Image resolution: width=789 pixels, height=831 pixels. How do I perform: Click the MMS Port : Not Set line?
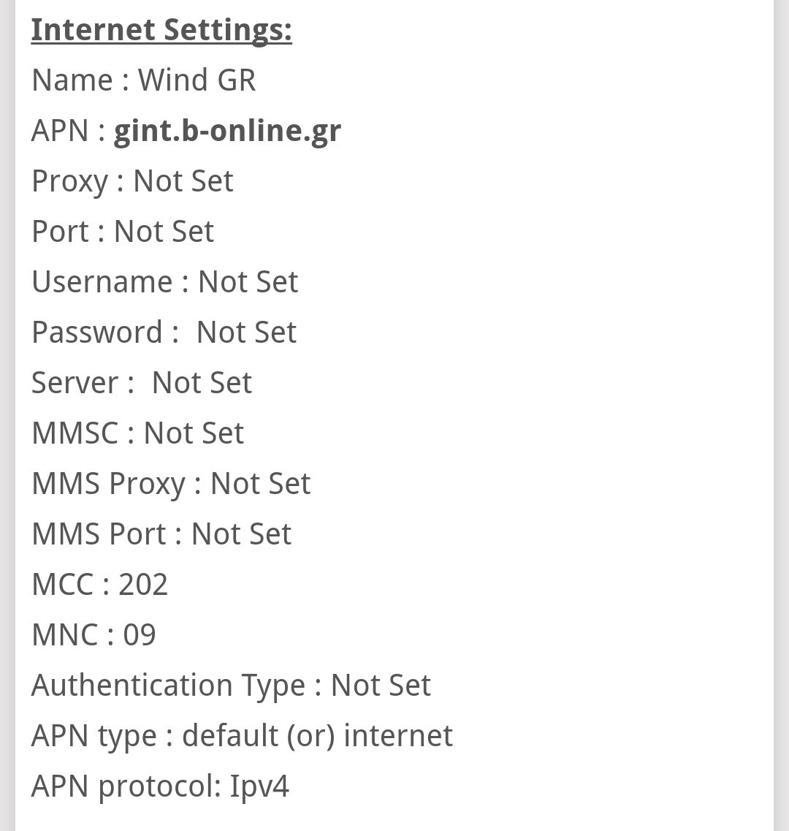(x=161, y=534)
